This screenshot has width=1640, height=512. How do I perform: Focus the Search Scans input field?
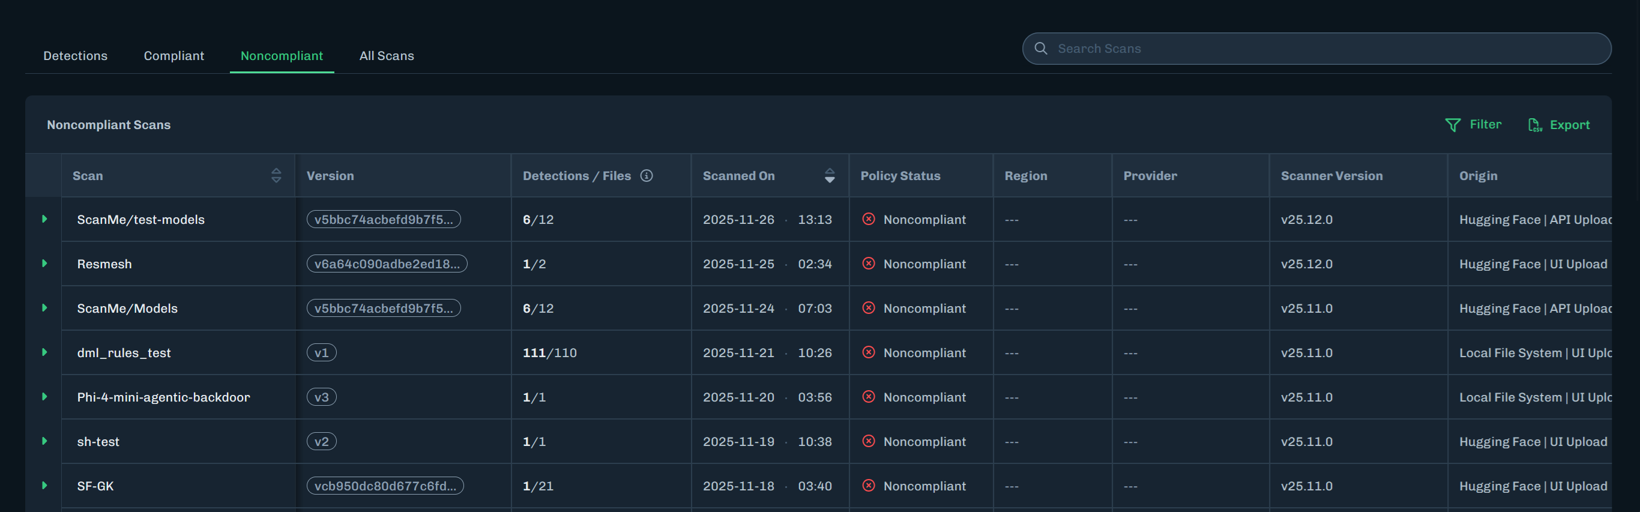[1324, 49]
